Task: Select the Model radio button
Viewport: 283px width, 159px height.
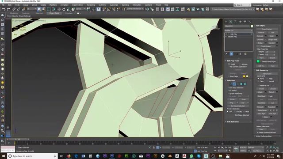Action: click(229, 64)
